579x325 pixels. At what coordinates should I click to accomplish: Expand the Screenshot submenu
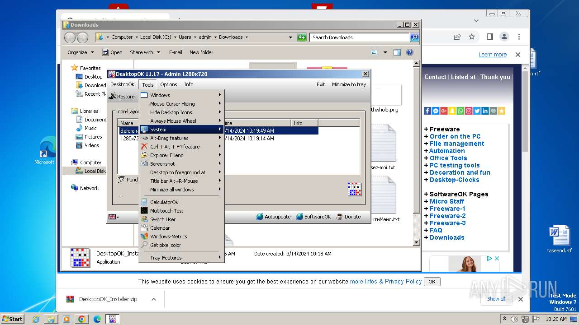182,164
